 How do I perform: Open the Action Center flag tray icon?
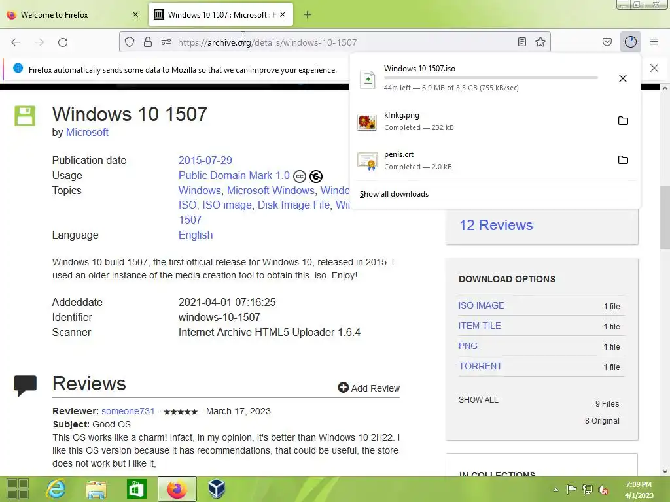(571, 489)
